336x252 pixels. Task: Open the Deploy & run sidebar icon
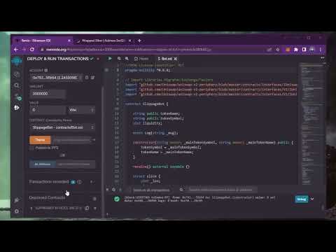click(17, 108)
